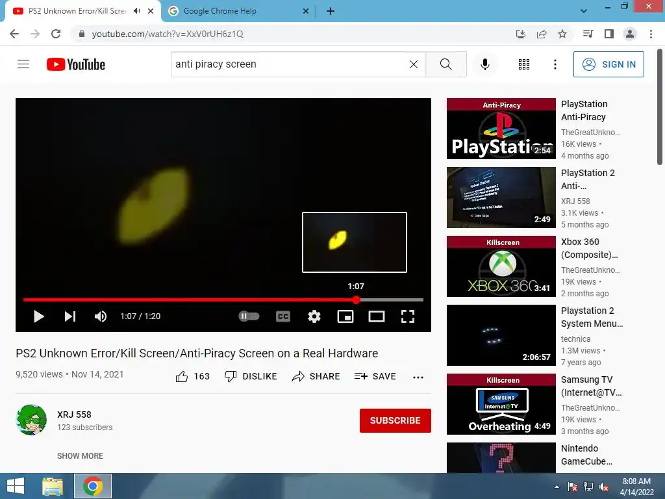This screenshot has width=665, height=499.
Task: Open more actions ellipsis below video
Action: coord(418,377)
